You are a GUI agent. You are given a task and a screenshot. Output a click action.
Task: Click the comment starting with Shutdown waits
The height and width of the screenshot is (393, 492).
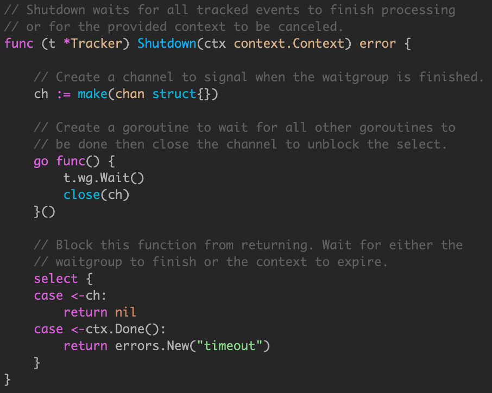[x=230, y=10]
